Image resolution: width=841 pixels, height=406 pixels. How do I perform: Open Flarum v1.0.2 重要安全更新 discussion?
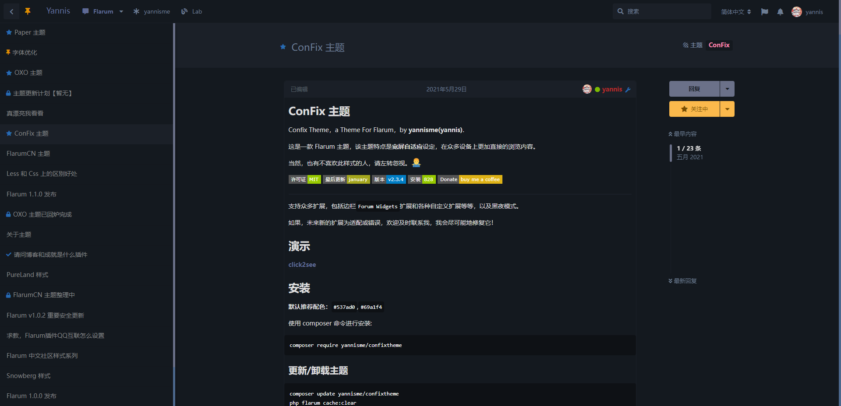86,315
